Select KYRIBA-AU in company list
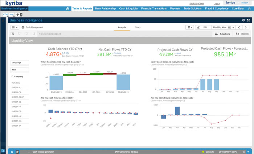 [x=20, y=88]
